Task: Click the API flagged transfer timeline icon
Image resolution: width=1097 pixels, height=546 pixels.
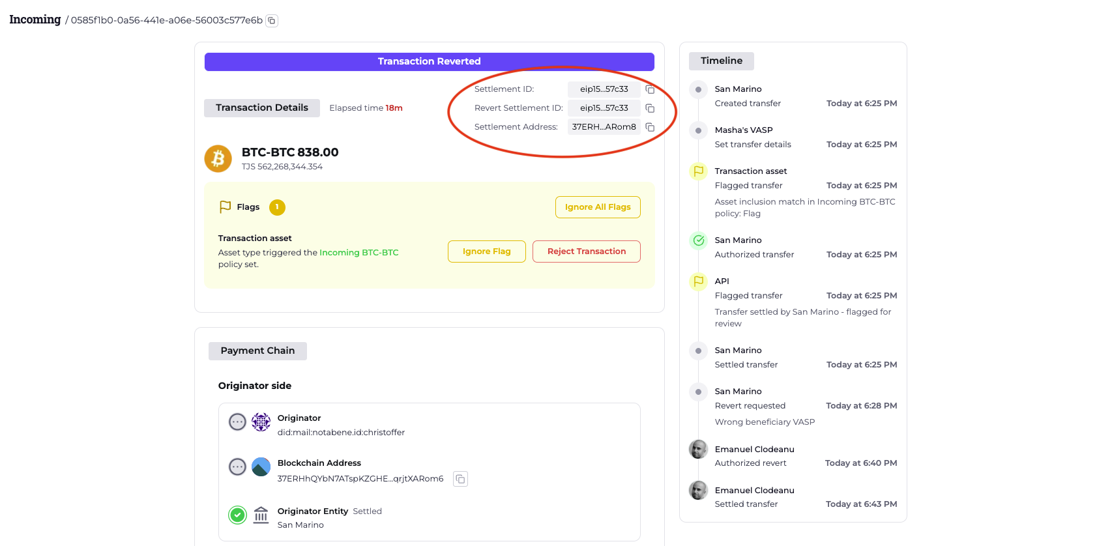Action: tap(699, 281)
